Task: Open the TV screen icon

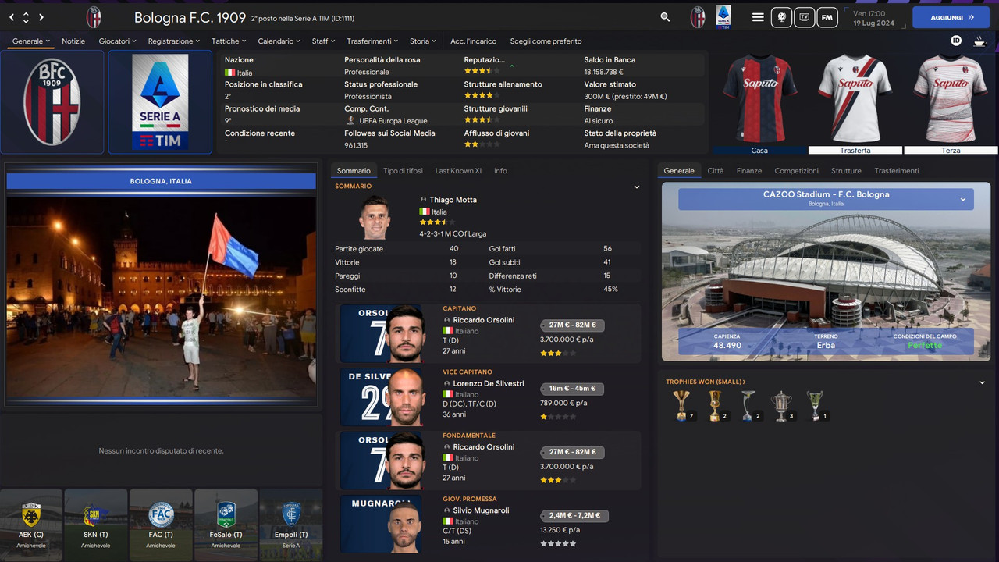Action: (x=804, y=17)
